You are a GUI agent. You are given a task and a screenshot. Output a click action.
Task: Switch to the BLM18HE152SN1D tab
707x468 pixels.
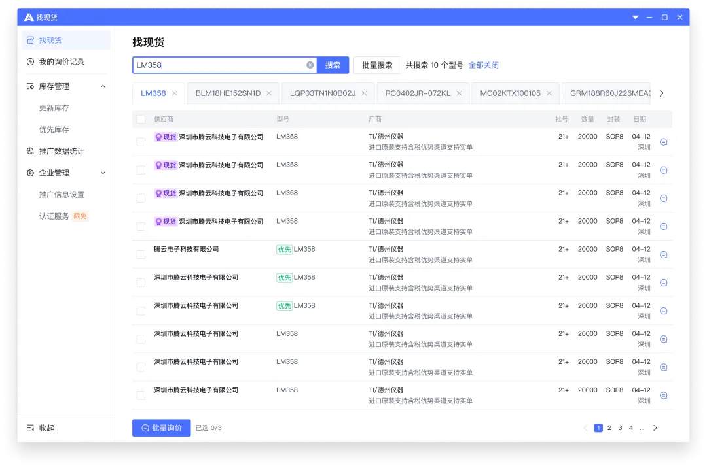pyautogui.click(x=228, y=93)
